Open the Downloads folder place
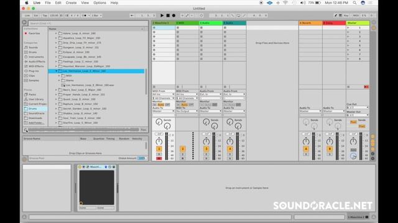 point(35,118)
